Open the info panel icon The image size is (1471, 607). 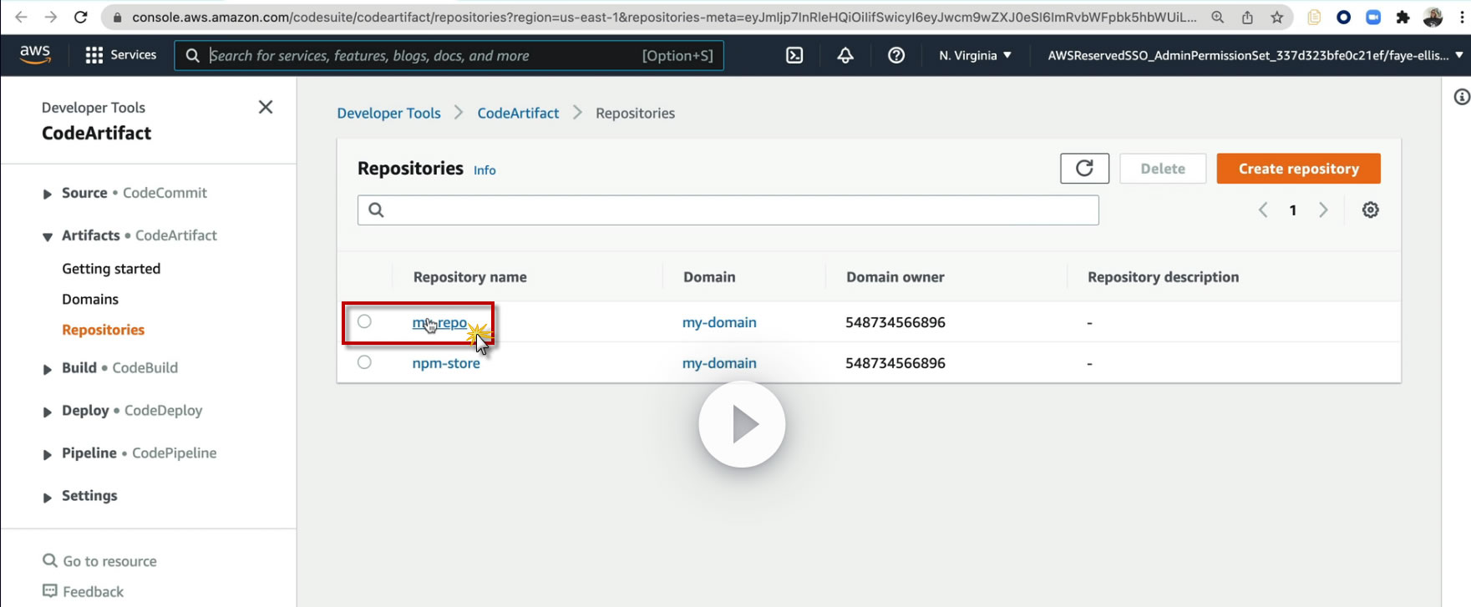click(x=1462, y=97)
